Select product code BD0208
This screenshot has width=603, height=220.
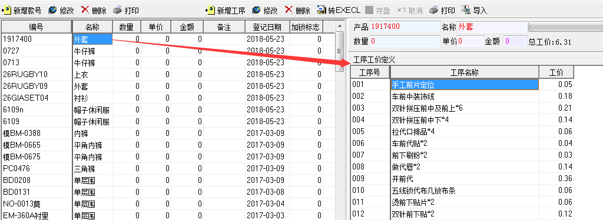[16, 181]
